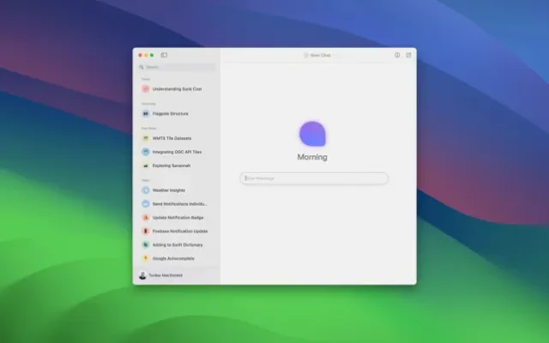Screen dimensions: 549x343
Task: Open Update Notification Badge conversation
Action: click(178, 218)
